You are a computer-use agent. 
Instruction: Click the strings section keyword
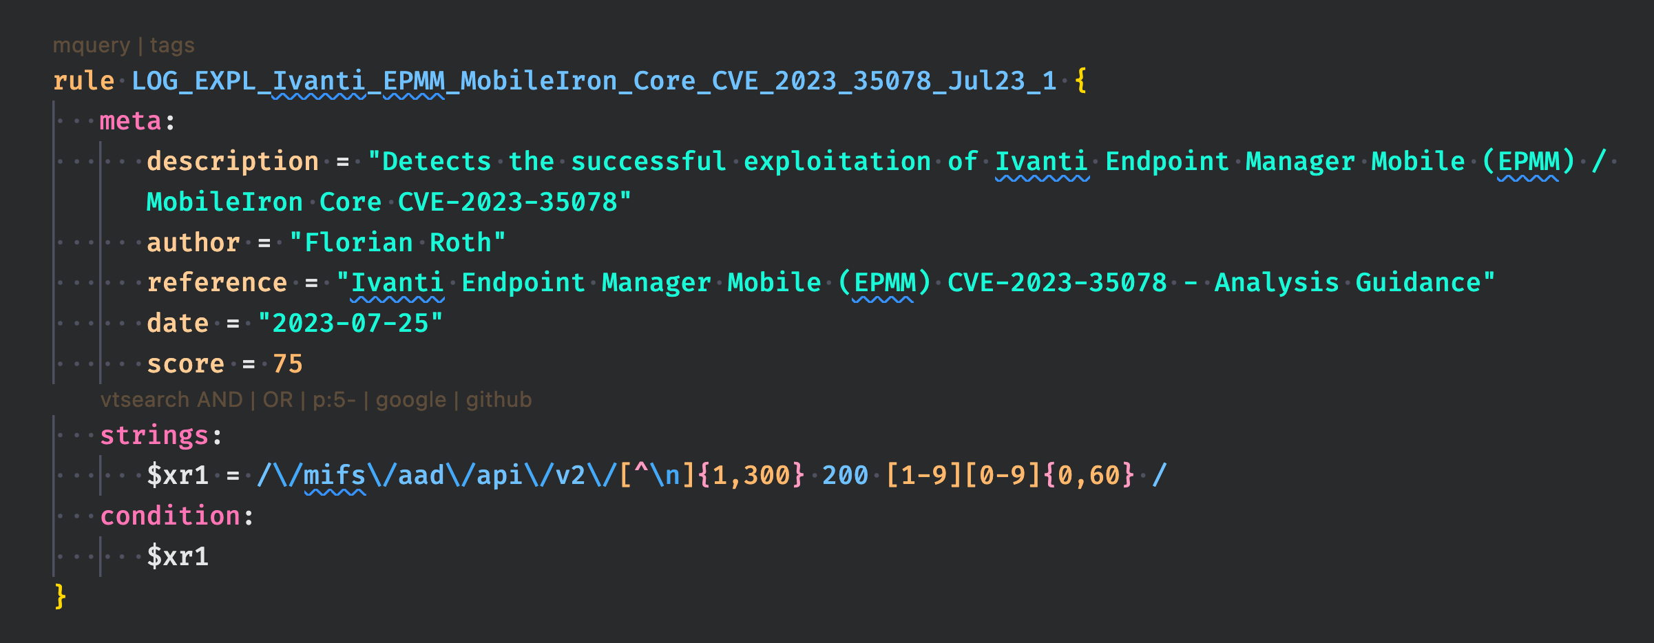154,436
